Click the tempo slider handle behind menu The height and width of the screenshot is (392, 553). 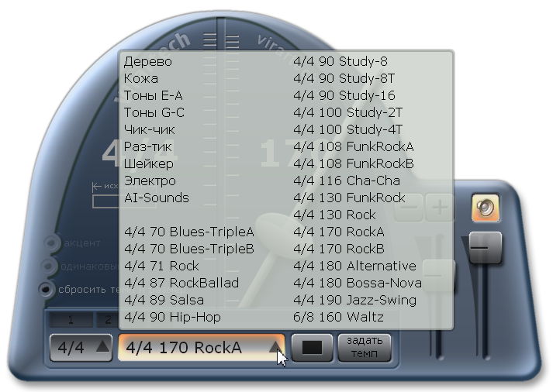(x=438, y=276)
